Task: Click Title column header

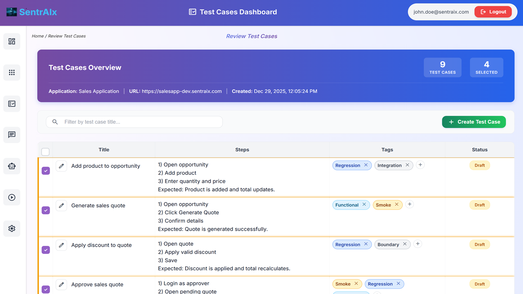Action: pos(104,149)
